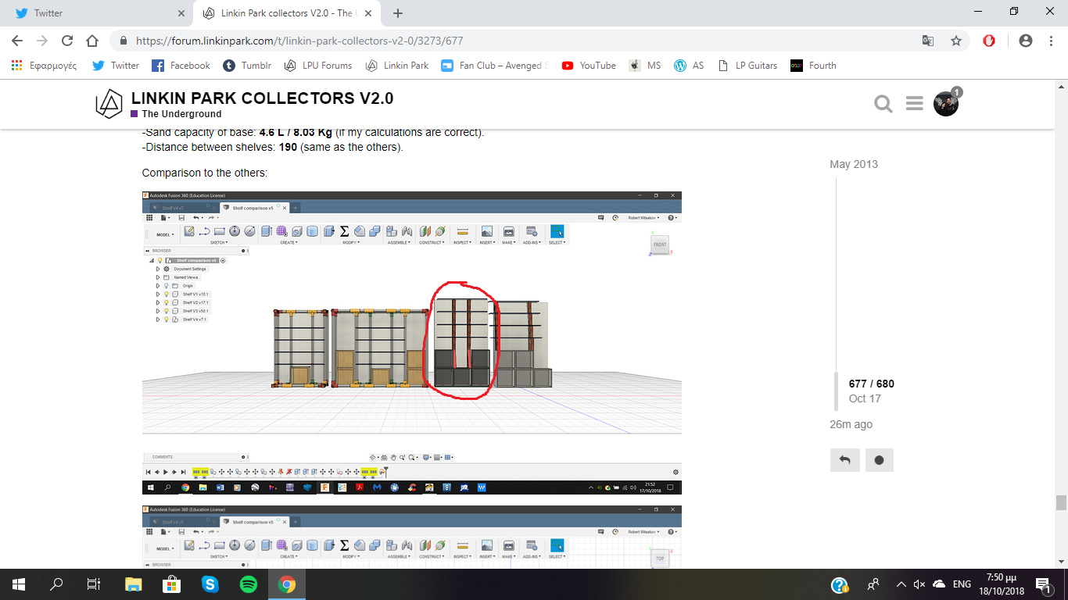Open the AS WordPress bookmark
Viewport: 1068px width, 600px height.
(689, 66)
